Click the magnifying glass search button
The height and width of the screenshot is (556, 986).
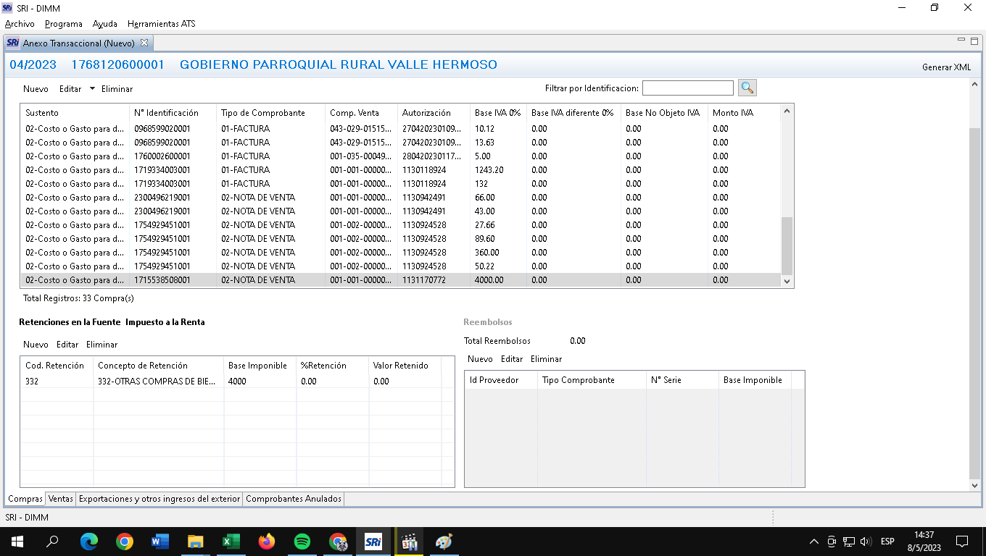coord(747,88)
